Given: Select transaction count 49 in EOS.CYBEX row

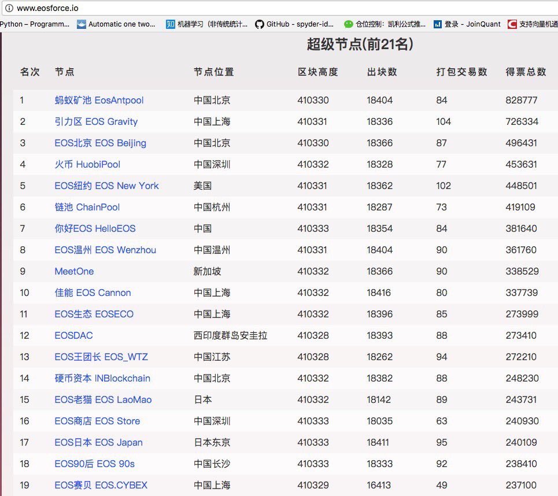Looking at the screenshot, I should 442,485.
